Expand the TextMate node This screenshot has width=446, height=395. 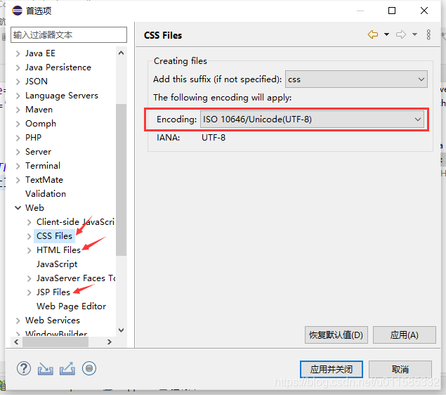pos(18,180)
